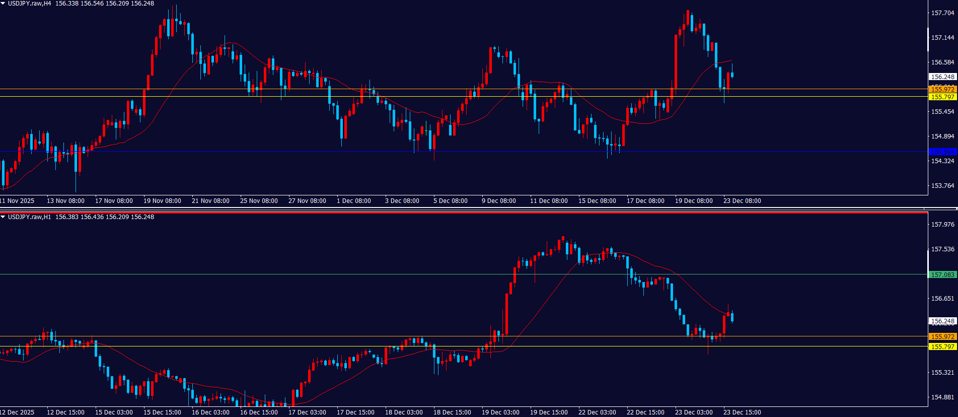Click the blue 154.544 price tag
Screen dimensions: 958x417
[x=942, y=152]
